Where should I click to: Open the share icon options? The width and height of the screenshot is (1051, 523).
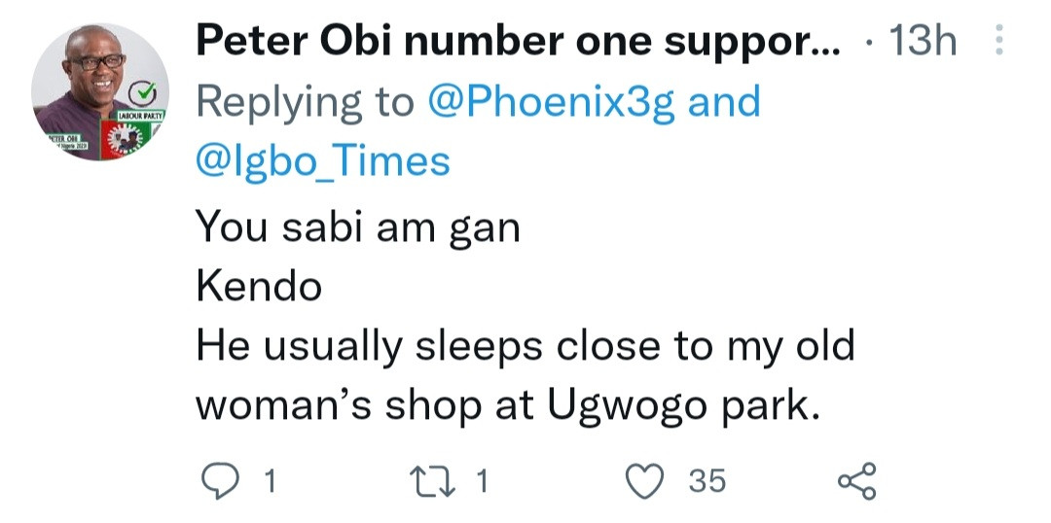tap(857, 480)
